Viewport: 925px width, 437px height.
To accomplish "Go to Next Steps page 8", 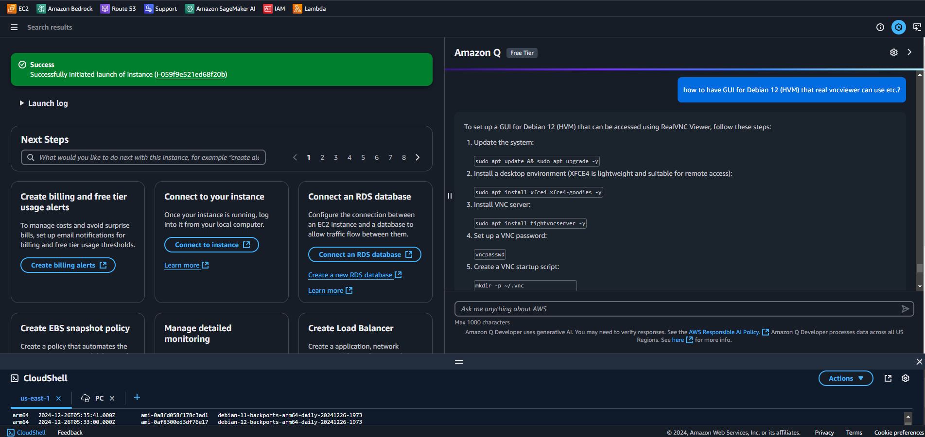I will (x=404, y=157).
